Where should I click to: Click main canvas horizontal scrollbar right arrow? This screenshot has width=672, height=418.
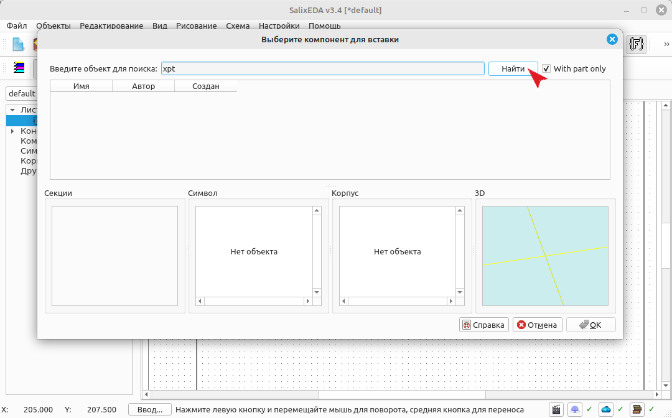[x=656, y=394]
